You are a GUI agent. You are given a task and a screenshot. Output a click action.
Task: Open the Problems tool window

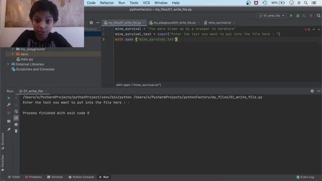coord(33,177)
